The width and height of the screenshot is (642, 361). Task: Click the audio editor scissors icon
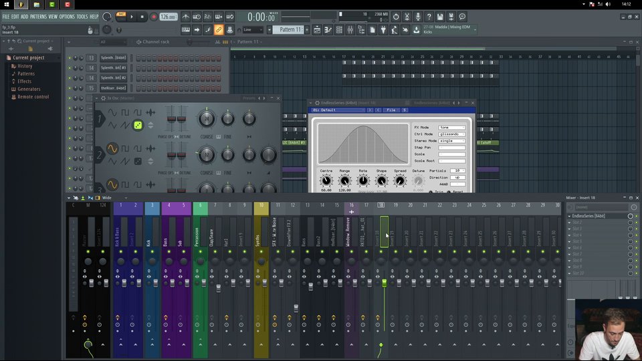tap(407, 17)
